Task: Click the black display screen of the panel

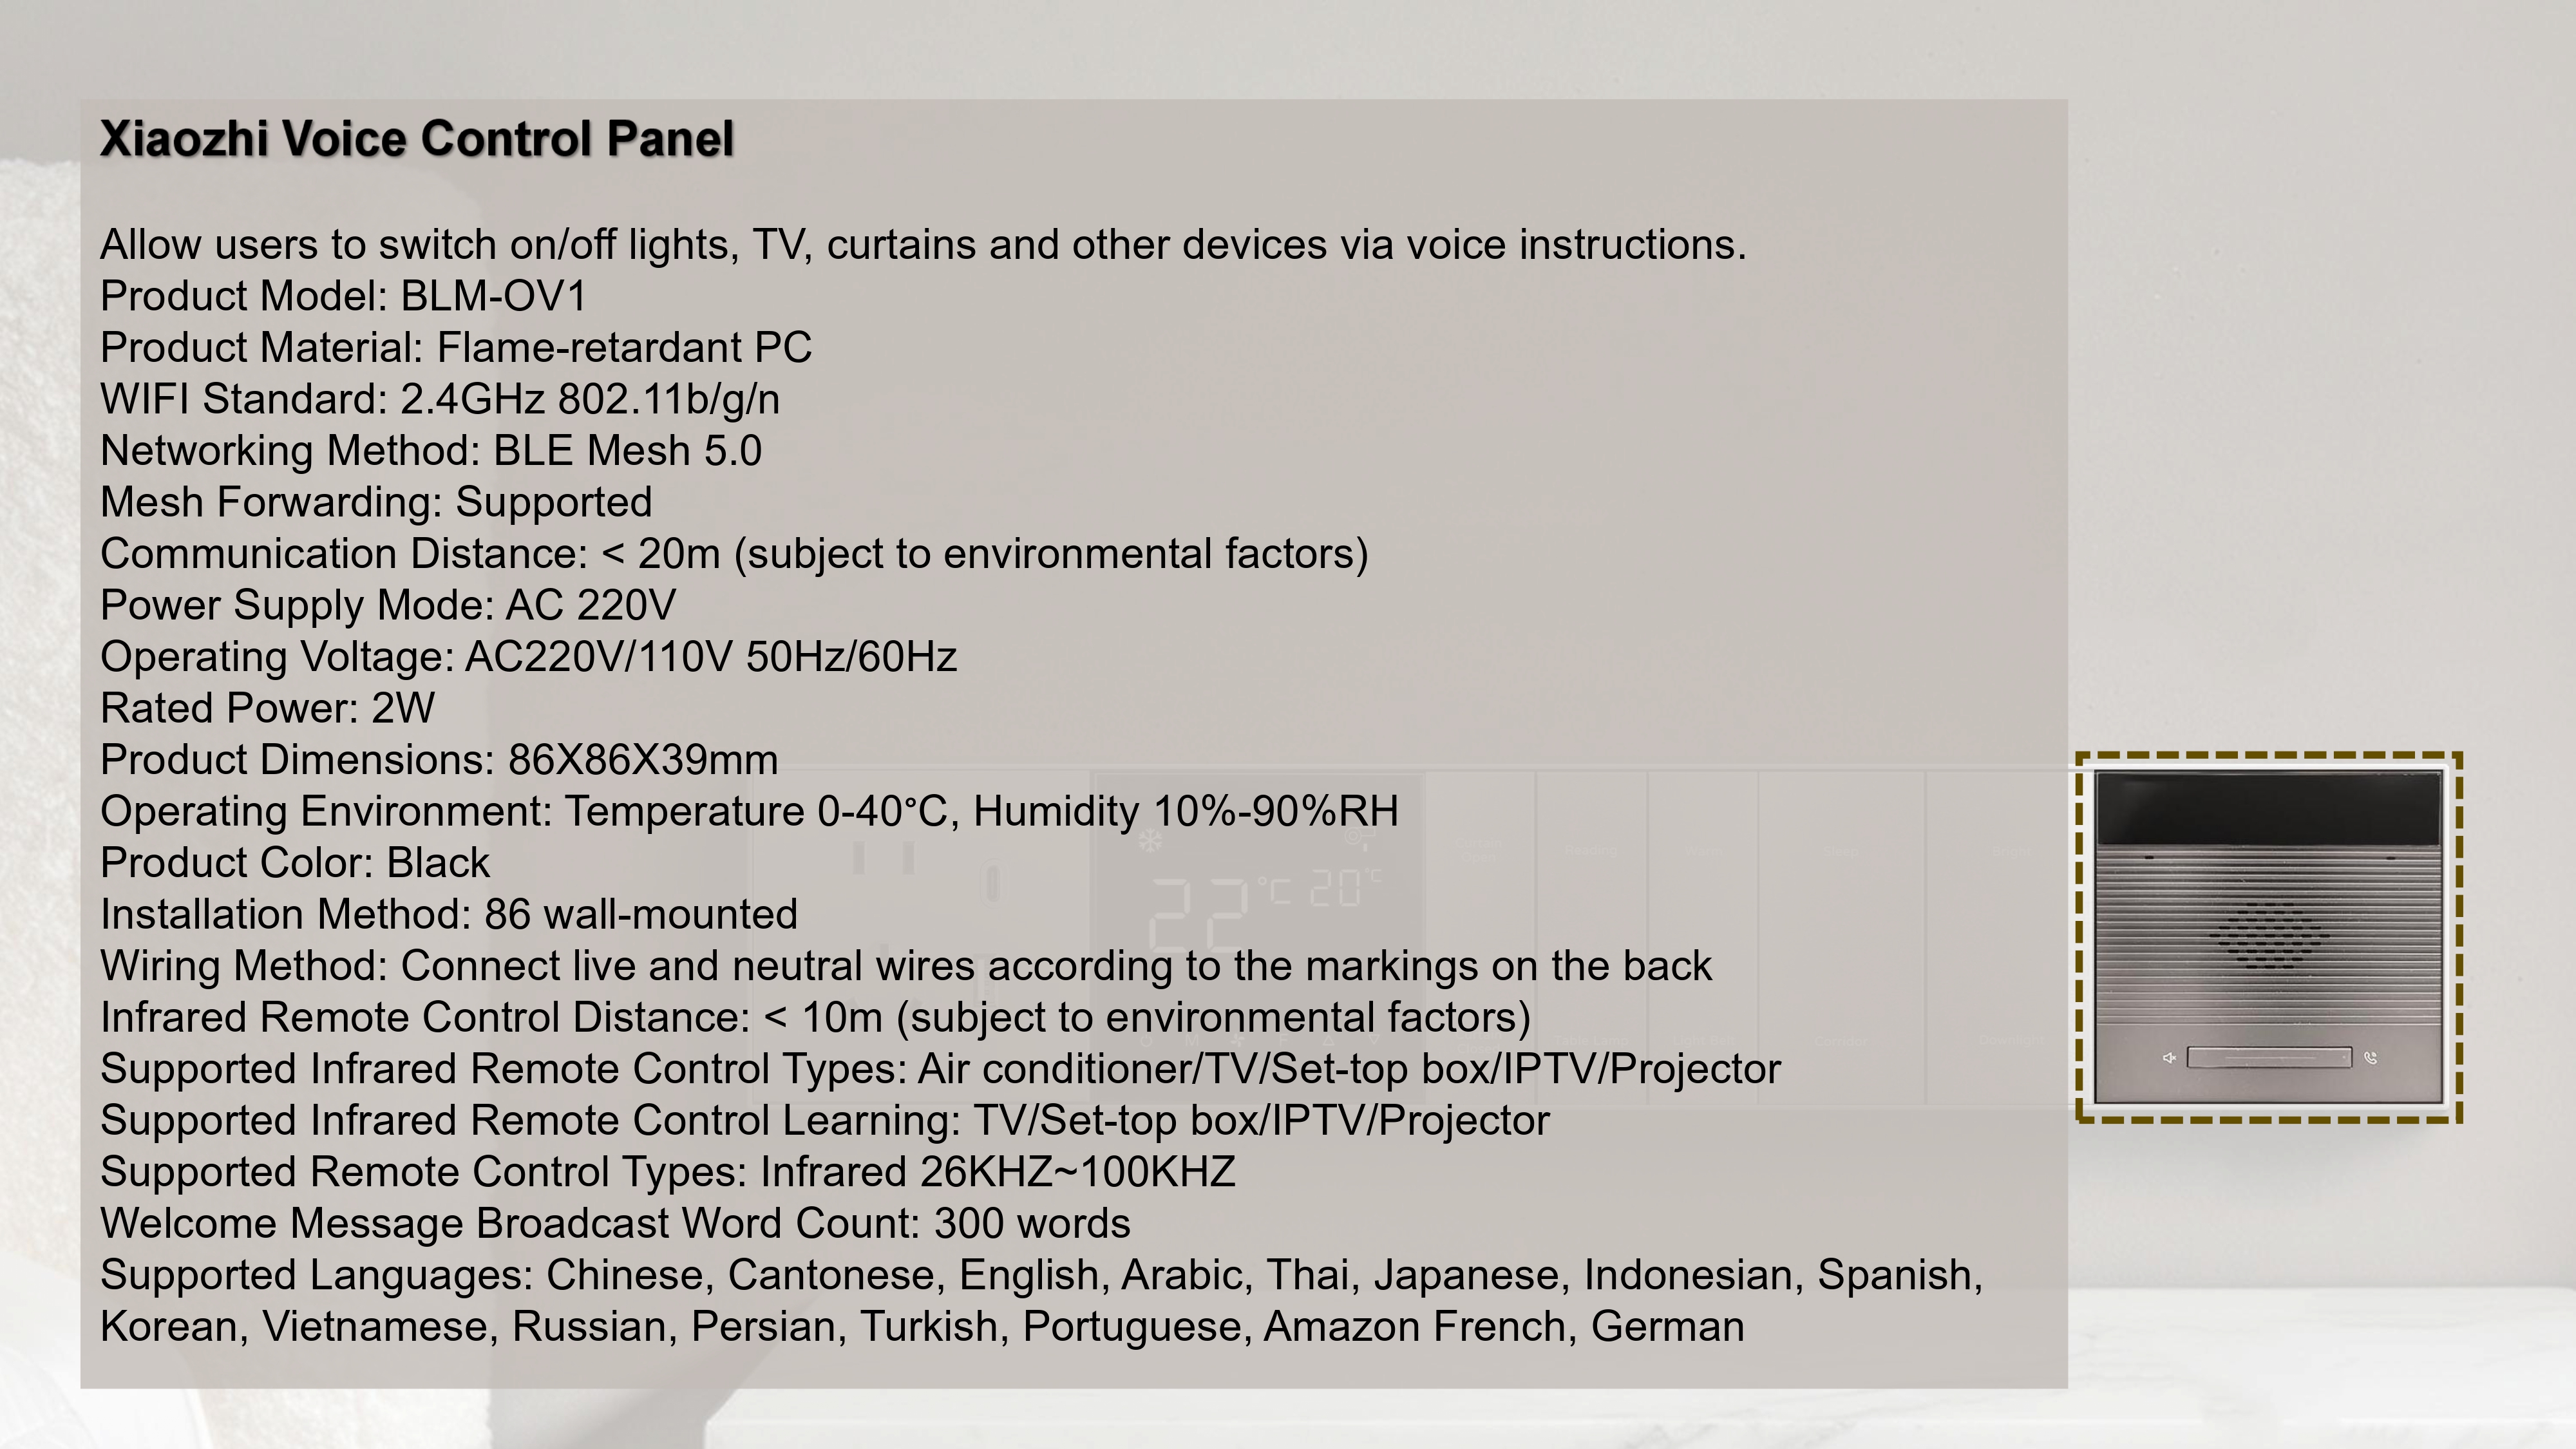Action: pyautogui.click(x=2268, y=808)
